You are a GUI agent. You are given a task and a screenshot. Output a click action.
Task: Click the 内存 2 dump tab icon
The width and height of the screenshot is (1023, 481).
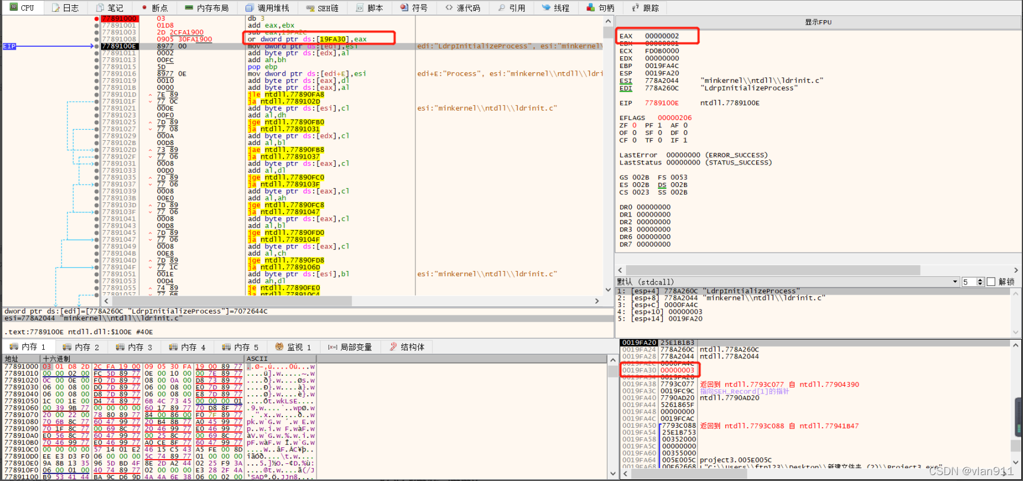coord(67,347)
